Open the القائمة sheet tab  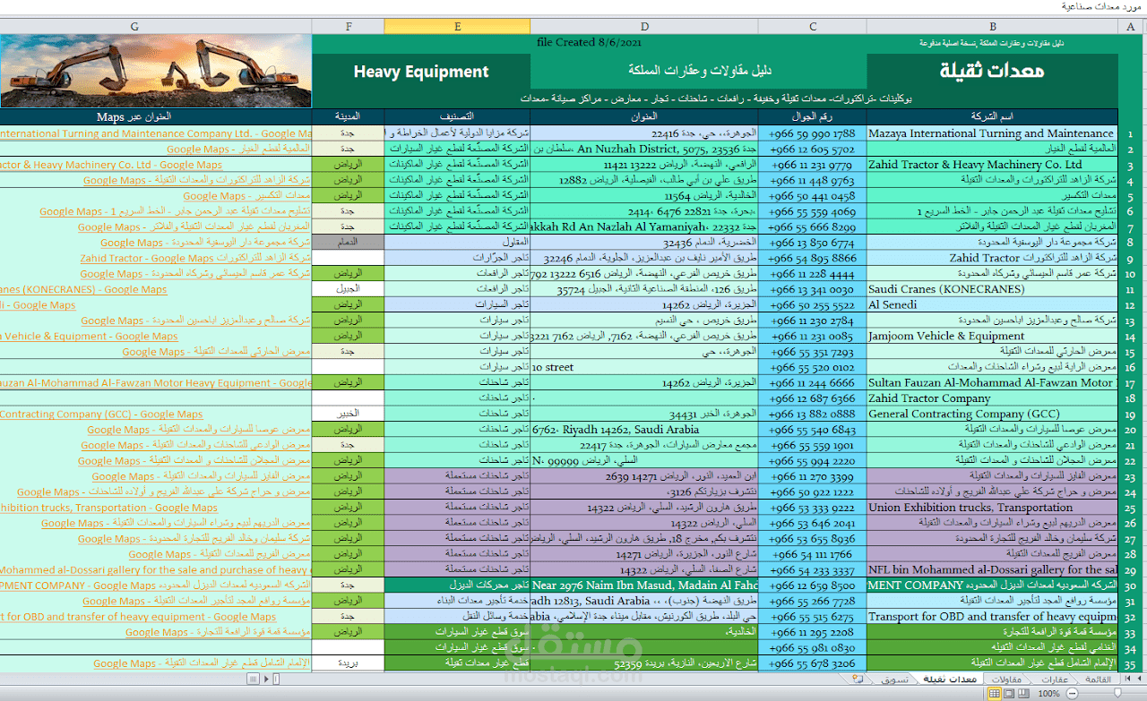tap(1098, 680)
